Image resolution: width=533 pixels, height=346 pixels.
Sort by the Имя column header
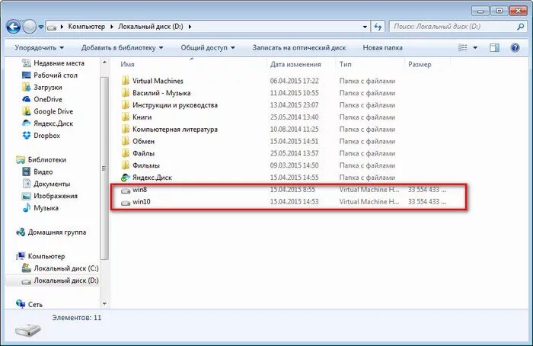point(127,64)
